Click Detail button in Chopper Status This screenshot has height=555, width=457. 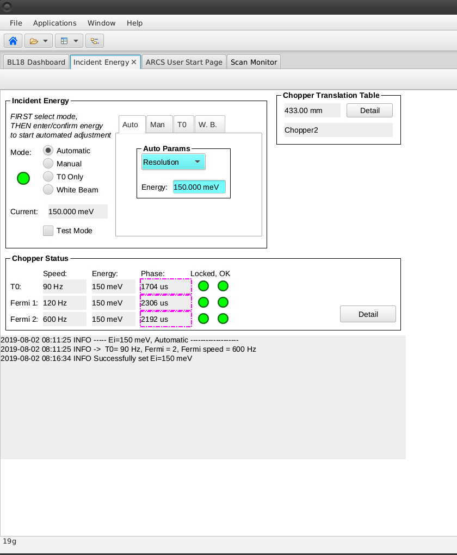pos(368,314)
